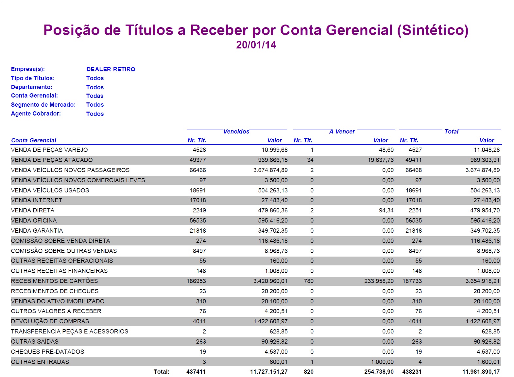Click the grand total value 11.981.890,17

(x=481, y=372)
